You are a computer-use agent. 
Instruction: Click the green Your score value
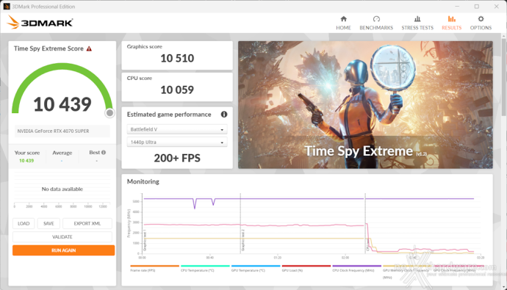(x=26, y=161)
